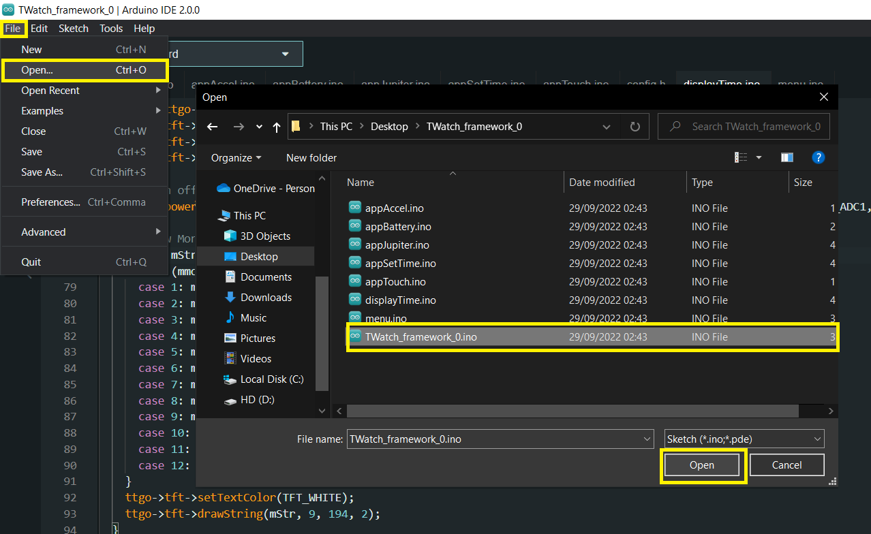871x534 pixels.
Task: Open Videos folder in sidebar
Action: (247, 358)
